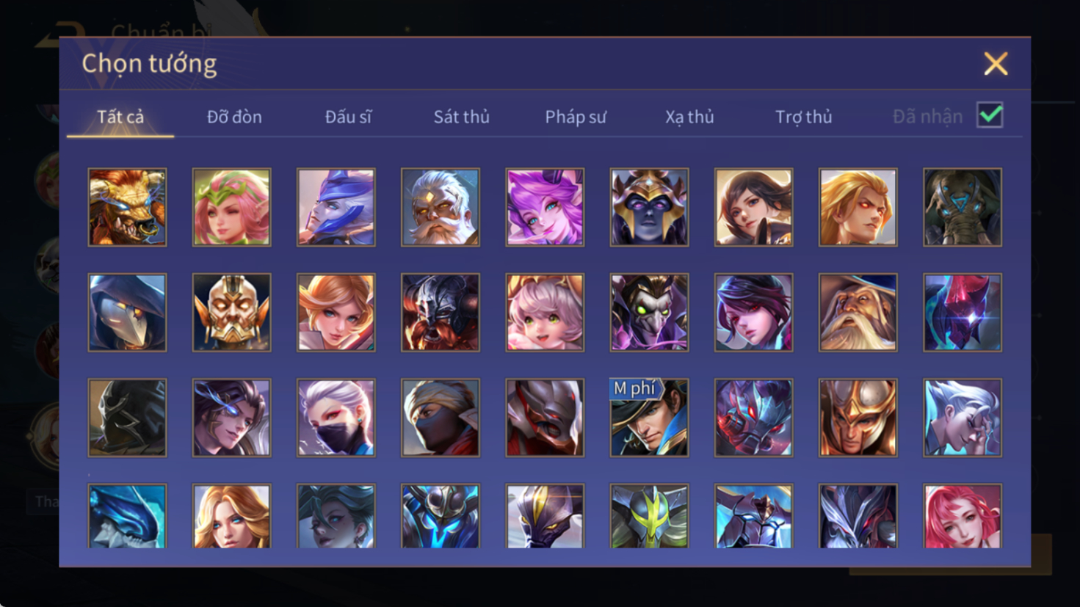This screenshot has height=607, width=1080.
Task: Choose the hooded plague doctor mask hero
Action: coord(127,313)
